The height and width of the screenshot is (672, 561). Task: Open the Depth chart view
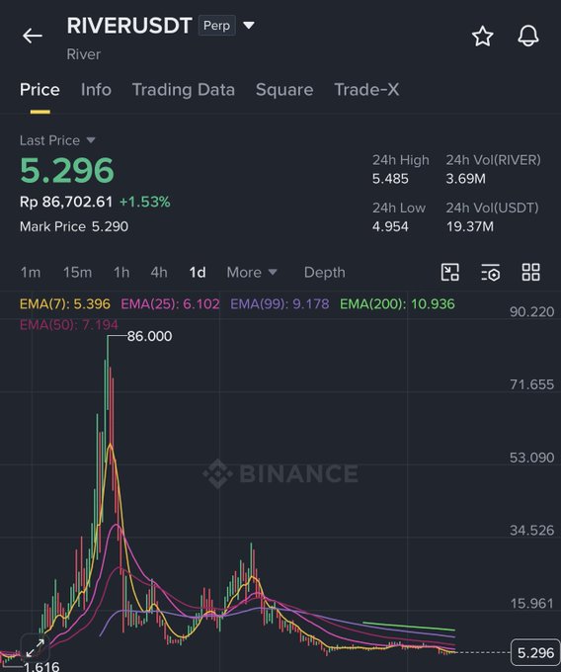[325, 272]
